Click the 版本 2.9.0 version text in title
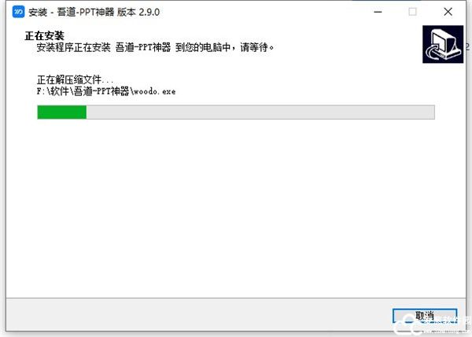Viewport: 472px width, 337px height. point(138,12)
